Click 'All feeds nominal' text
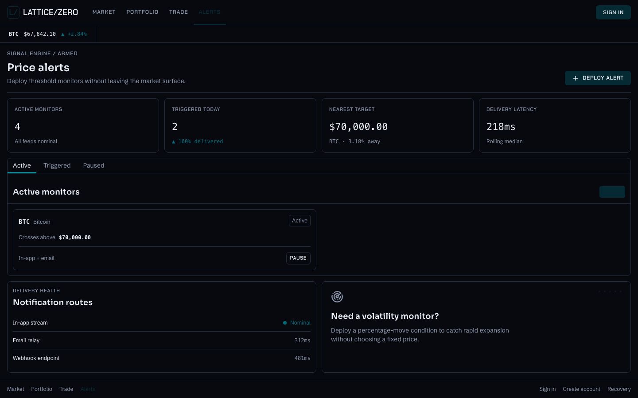The width and height of the screenshot is (638, 398). pyautogui.click(x=36, y=142)
